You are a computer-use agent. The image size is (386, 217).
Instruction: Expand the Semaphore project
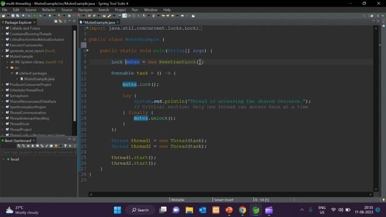2,96
